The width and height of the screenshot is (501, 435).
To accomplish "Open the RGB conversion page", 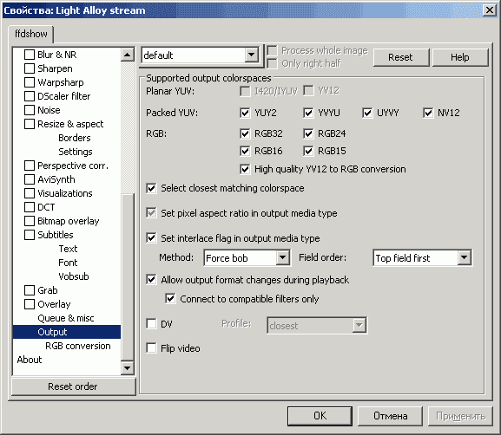I will pyautogui.click(x=78, y=346).
